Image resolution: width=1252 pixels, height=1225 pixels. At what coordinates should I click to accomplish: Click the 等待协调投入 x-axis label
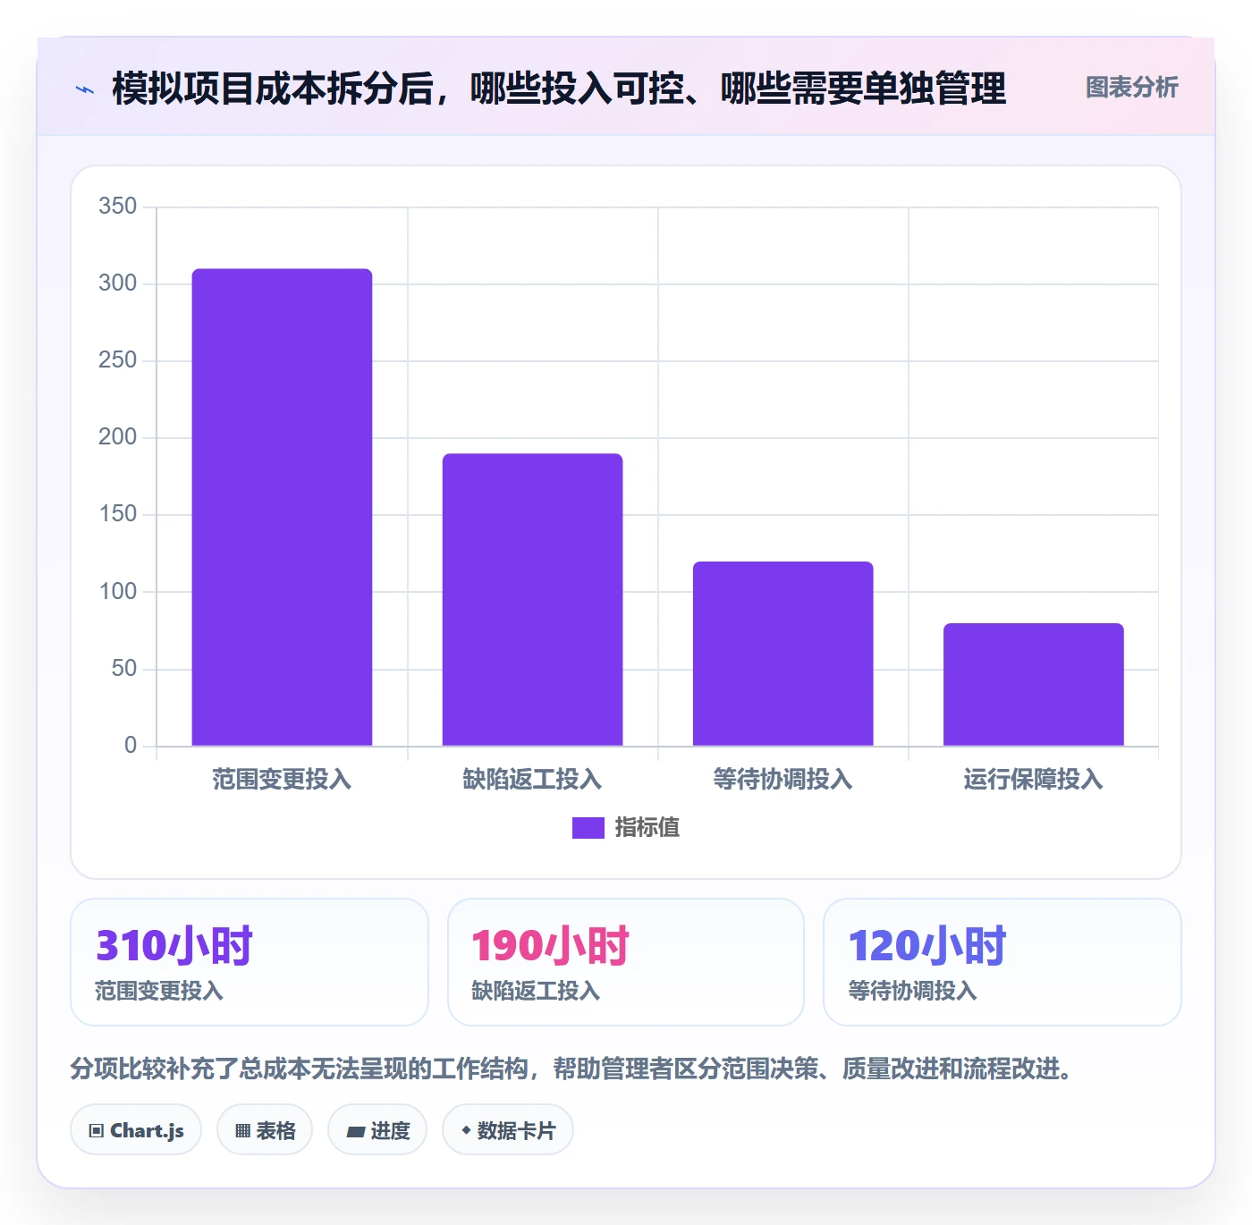782,780
